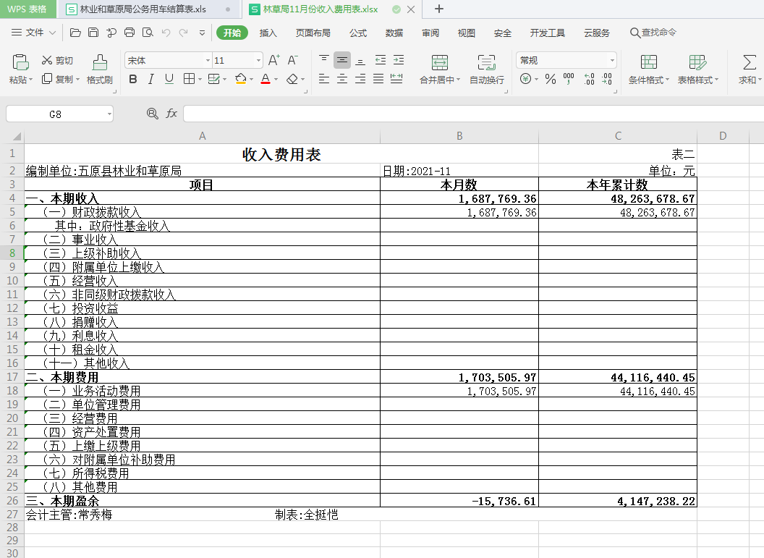The width and height of the screenshot is (764, 558).
Task: Increase font size with A+ icon
Action: coord(273,60)
